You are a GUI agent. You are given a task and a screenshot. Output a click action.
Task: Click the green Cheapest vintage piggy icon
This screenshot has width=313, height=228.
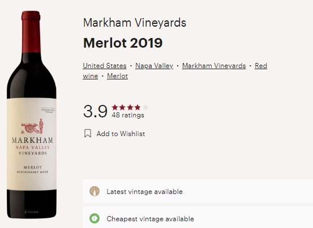[x=95, y=218]
